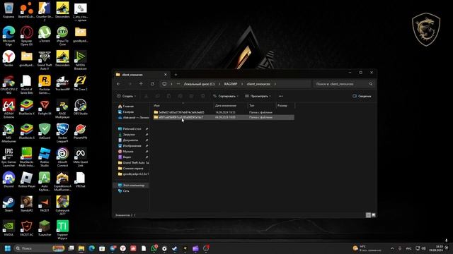This screenshot has width=453, height=254.
Task: Open WhatsApp from the taskbar
Action: [x=154, y=248]
